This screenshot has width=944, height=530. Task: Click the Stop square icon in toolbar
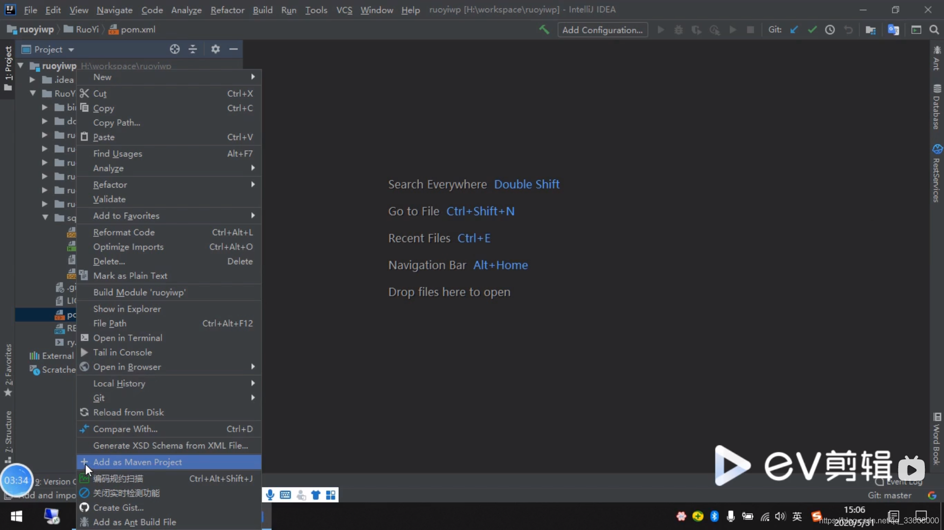tap(750, 30)
